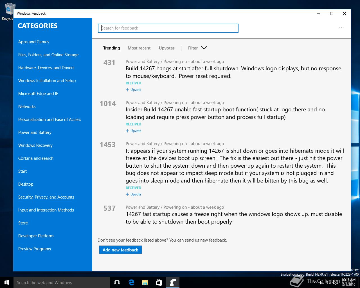Image resolution: width=360 pixels, height=288 pixels.
Task: Click the 1453 vote count
Action: (x=108, y=145)
